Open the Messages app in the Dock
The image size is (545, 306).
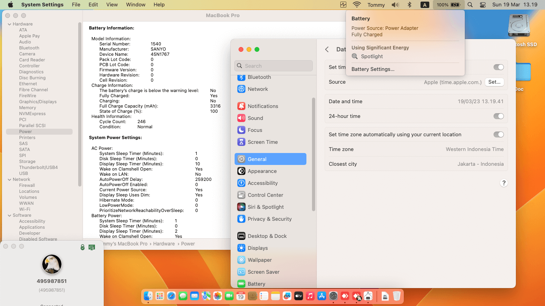click(x=183, y=296)
